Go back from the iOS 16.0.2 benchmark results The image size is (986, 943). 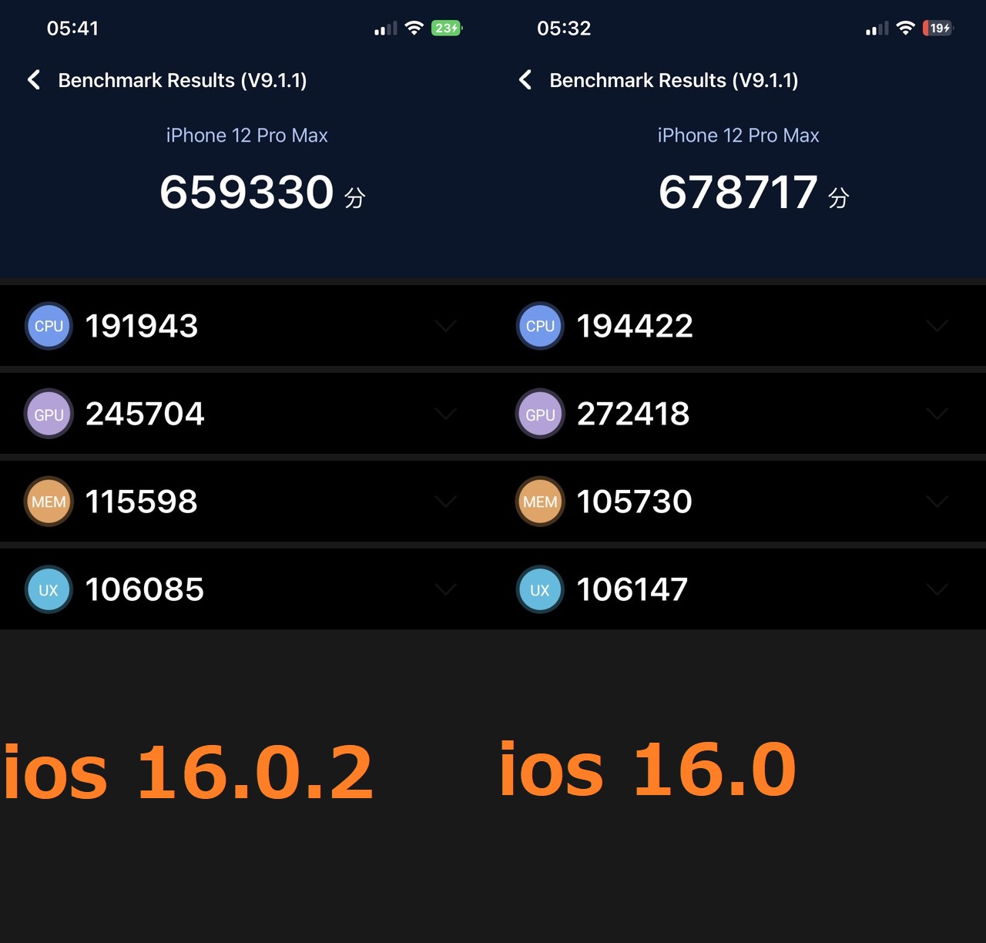tap(34, 80)
